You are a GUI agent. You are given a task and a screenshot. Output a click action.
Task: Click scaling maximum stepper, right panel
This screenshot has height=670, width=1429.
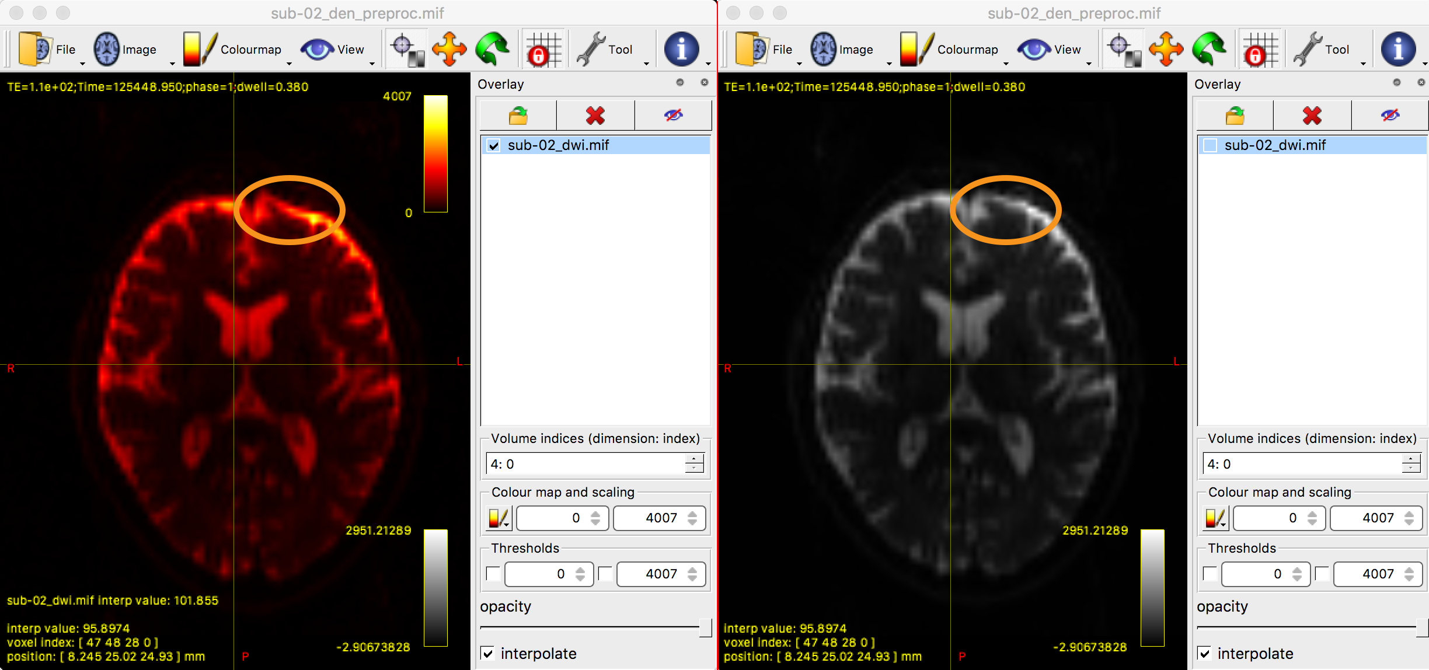point(1409,518)
